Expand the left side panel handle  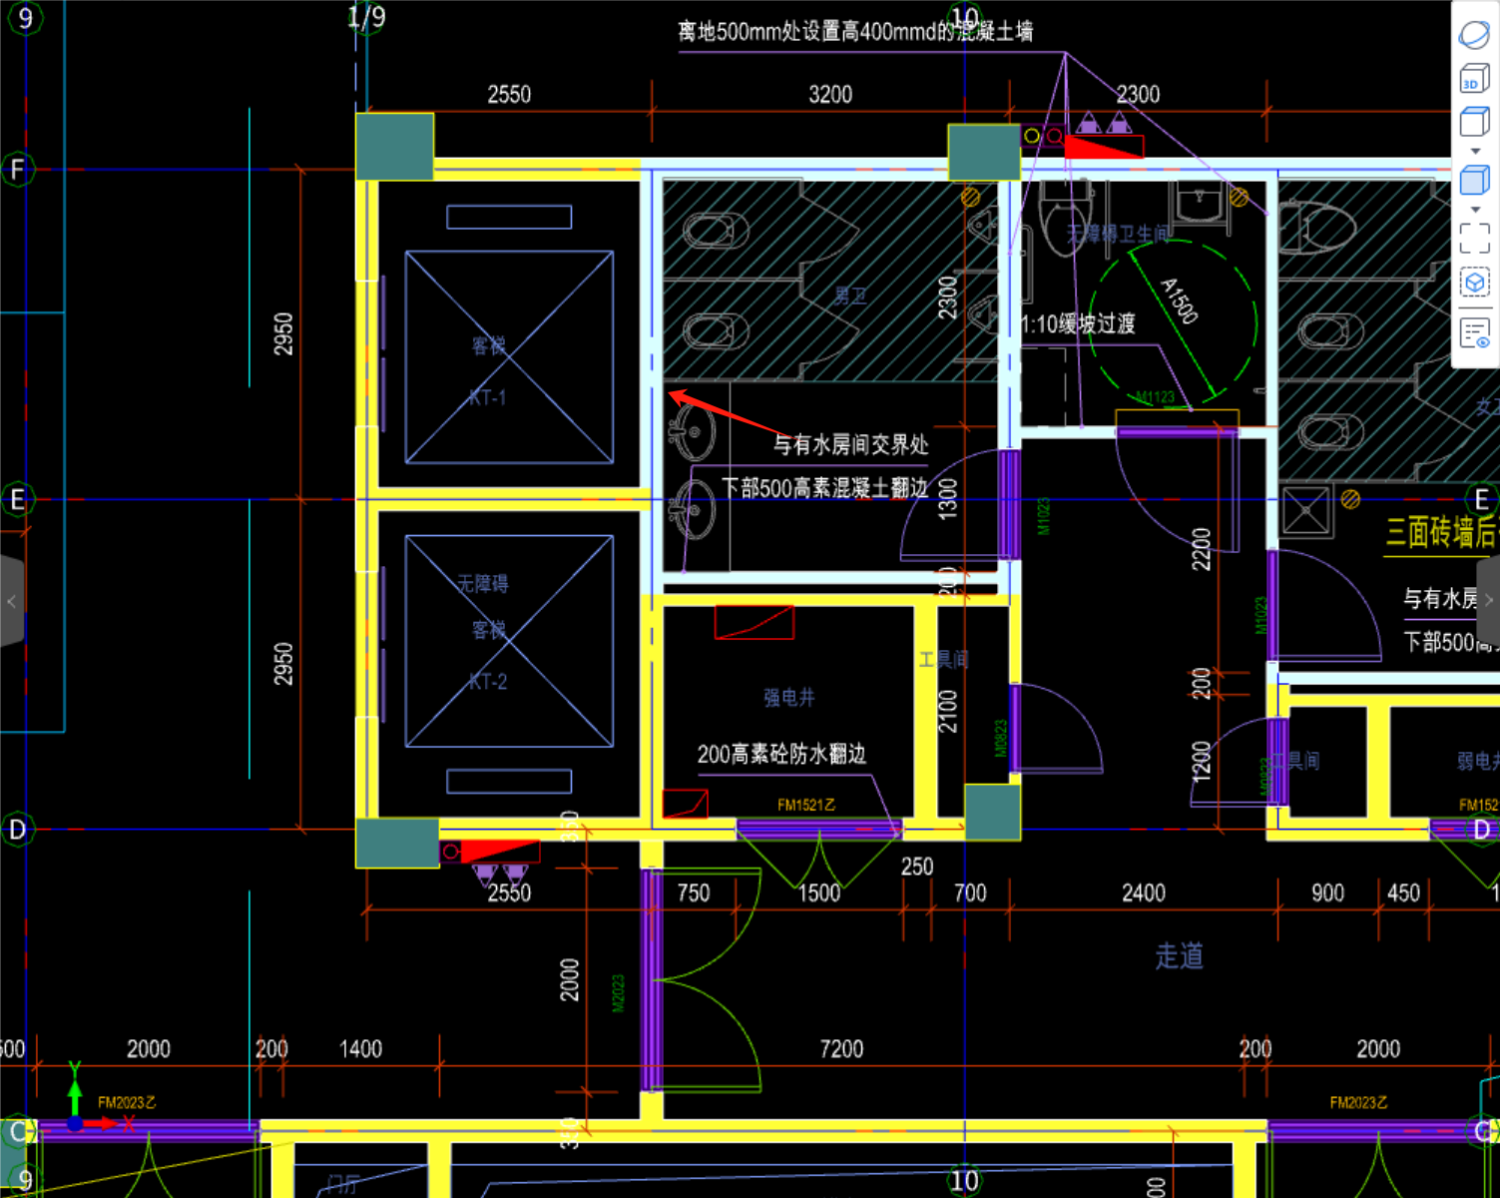(11, 601)
